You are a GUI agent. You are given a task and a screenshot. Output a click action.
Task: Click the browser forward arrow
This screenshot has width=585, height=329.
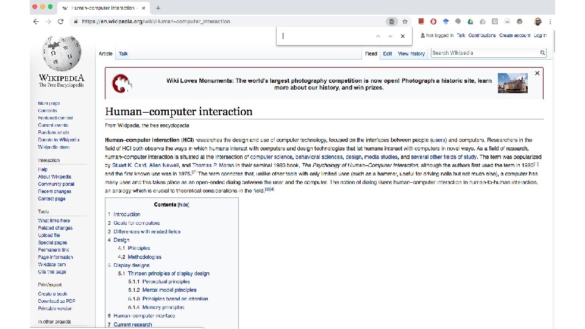coord(48,22)
